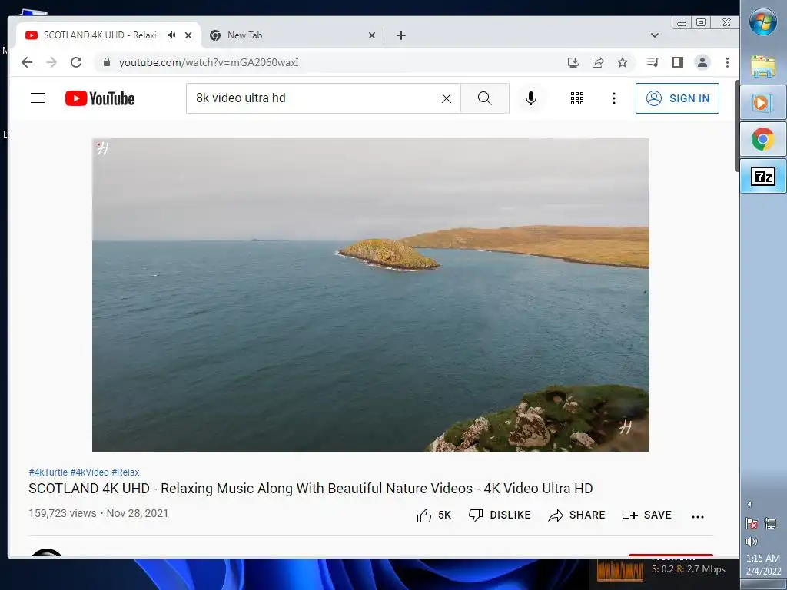787x590 pixels.
Task: Click the magnifier search button
Action: coord(484,98)
